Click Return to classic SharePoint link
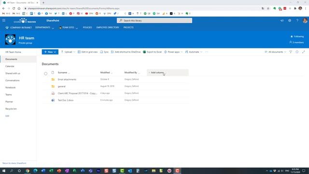The image size is (309, 174). [x=14, y=163]
